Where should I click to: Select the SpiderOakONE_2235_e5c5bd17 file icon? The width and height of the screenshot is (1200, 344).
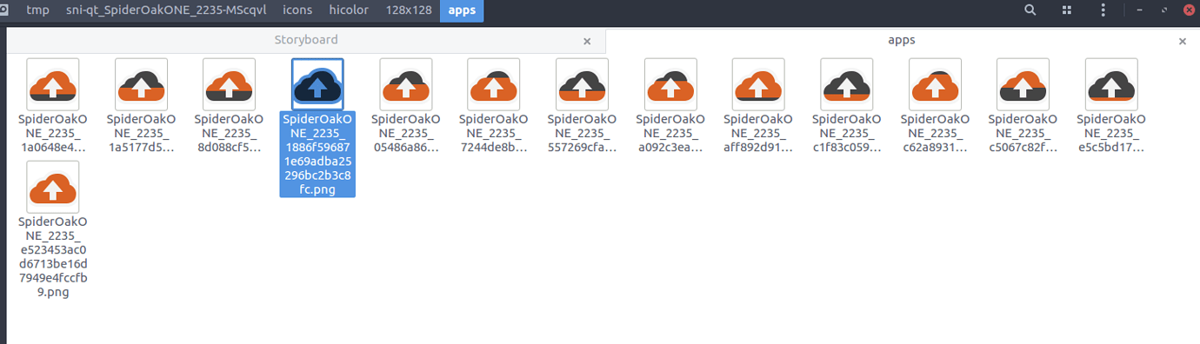pos(1111,84)
